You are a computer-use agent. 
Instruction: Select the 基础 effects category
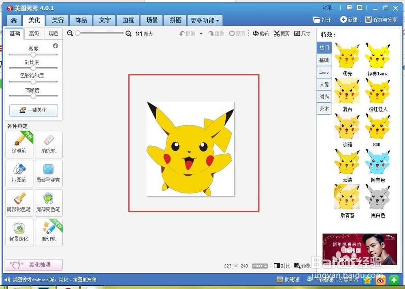[324, 60]
